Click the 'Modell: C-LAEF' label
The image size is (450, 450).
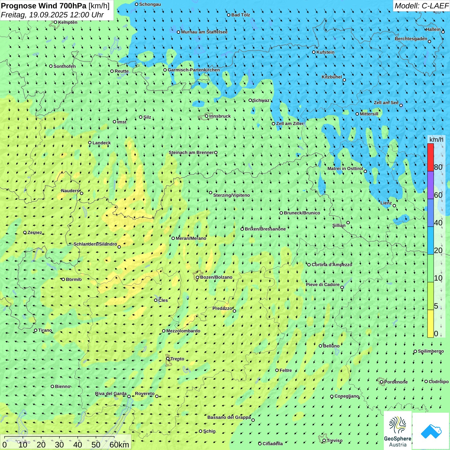click(x=421, y=6)
